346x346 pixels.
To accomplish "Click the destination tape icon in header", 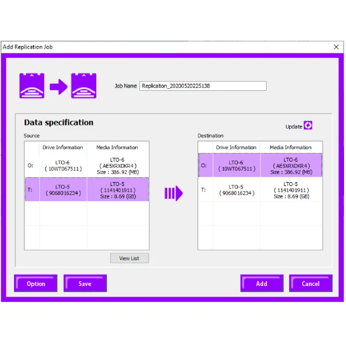I will [x=84, y=86].
